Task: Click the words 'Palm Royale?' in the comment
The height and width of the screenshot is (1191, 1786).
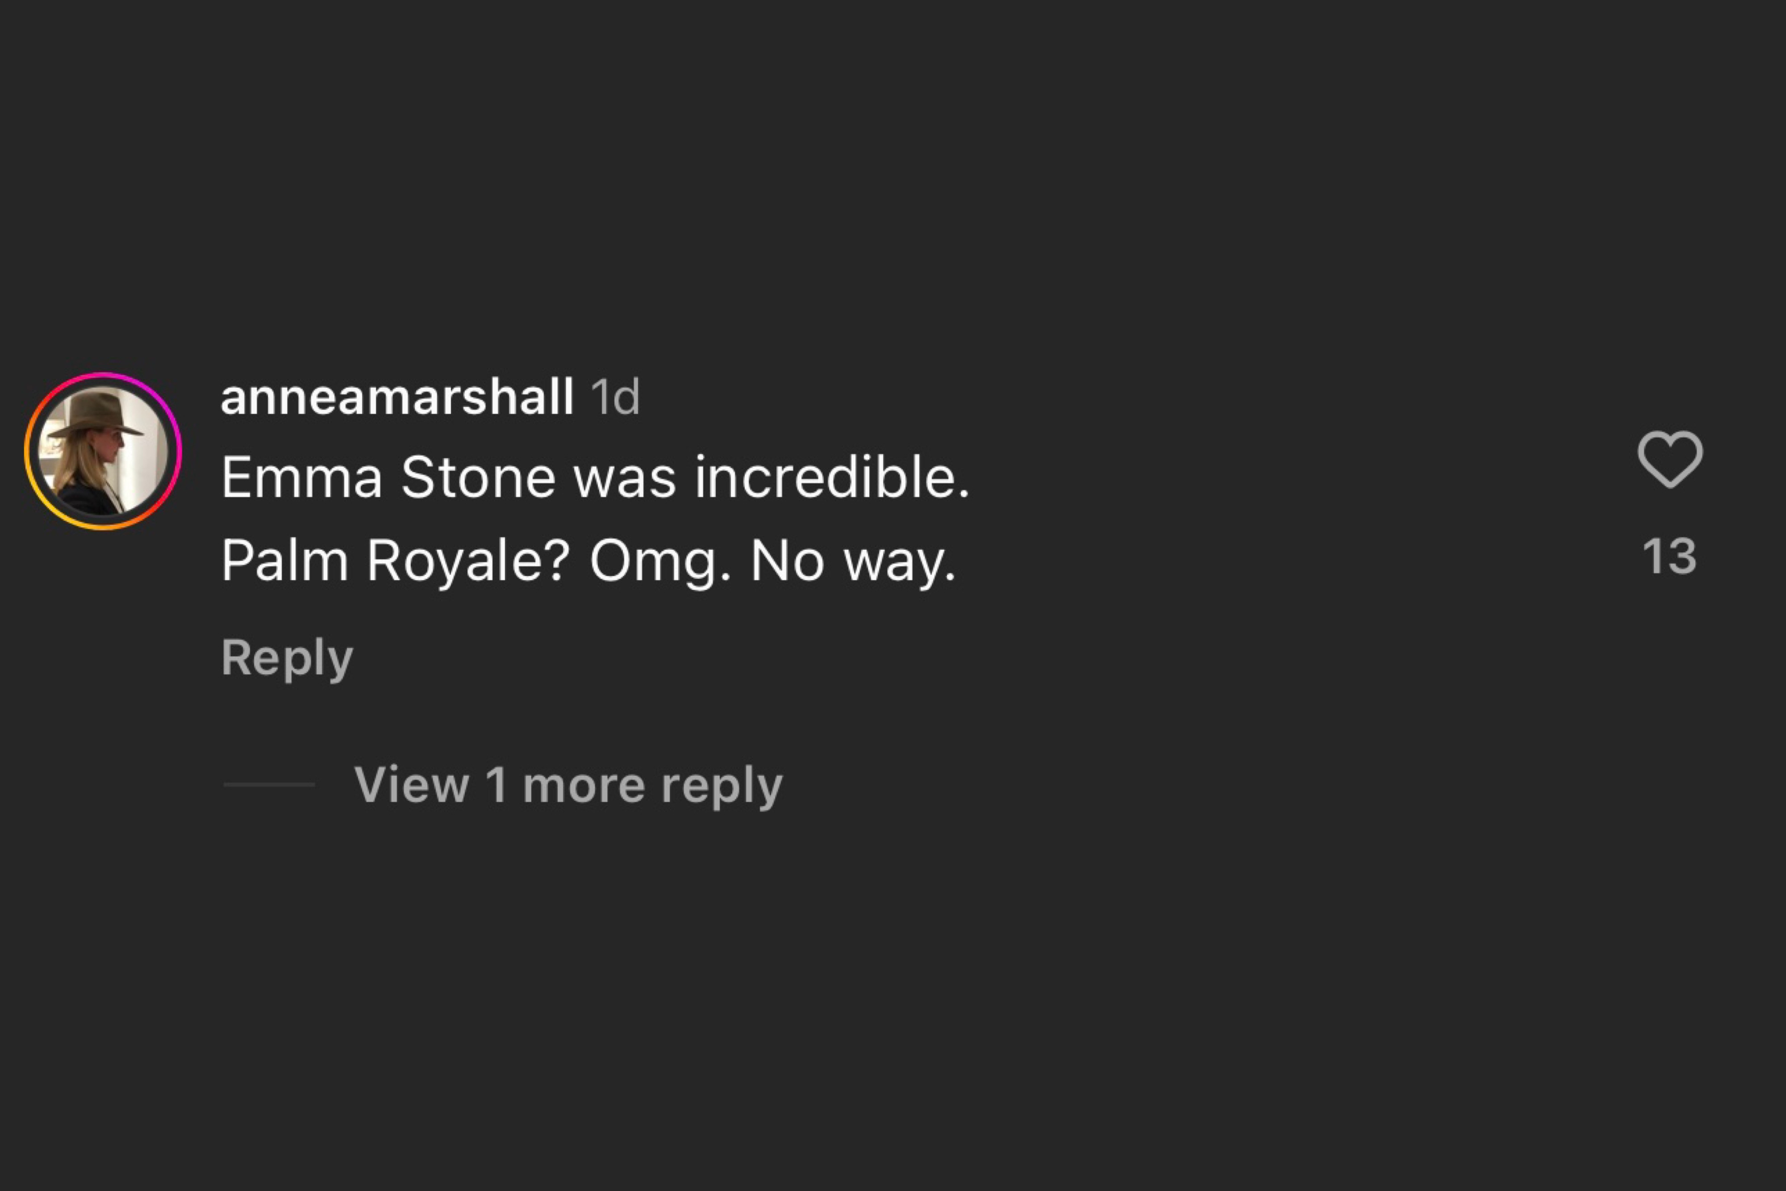Action: (395, 562)
